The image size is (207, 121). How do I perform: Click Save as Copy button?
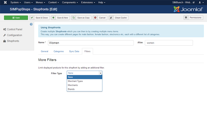click(81, 18)
